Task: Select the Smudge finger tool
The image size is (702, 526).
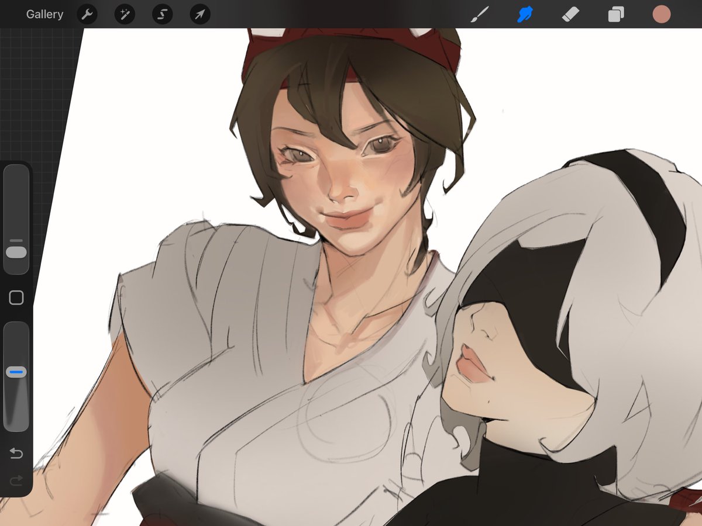Action: (x=525, y=14)
